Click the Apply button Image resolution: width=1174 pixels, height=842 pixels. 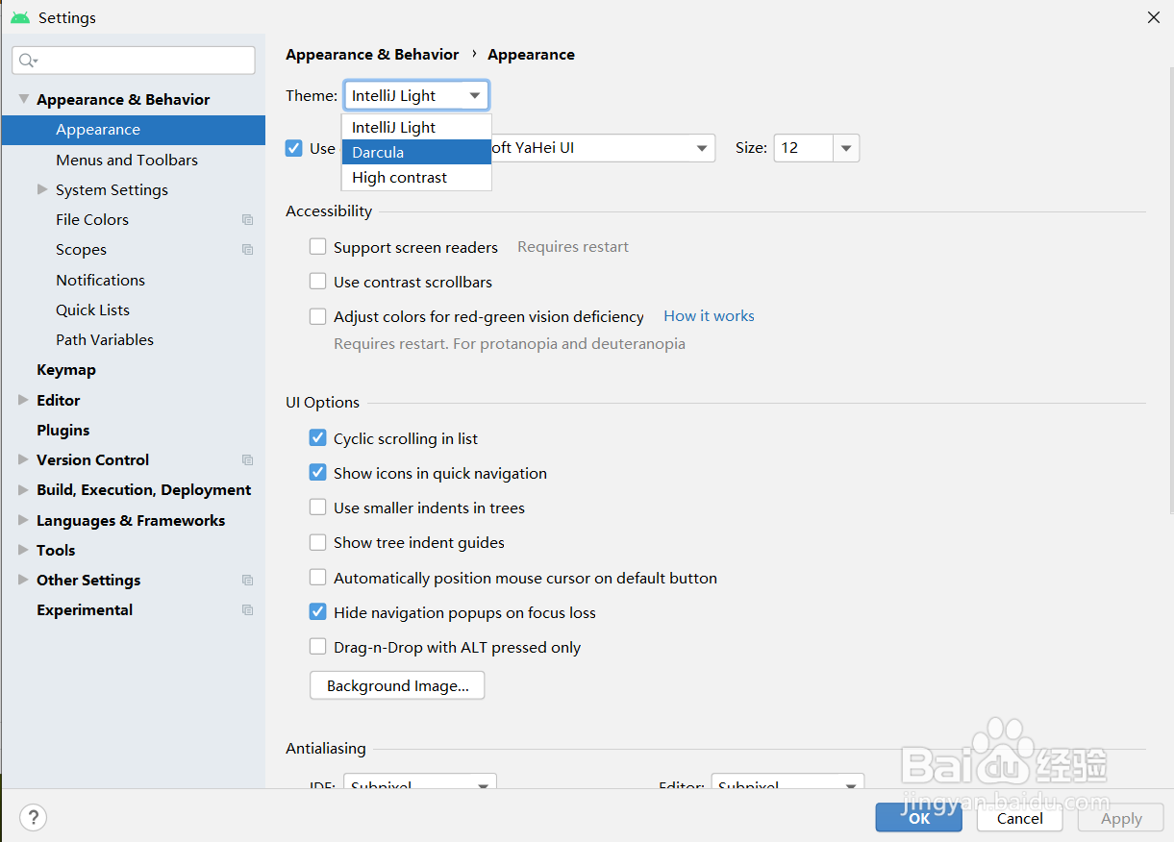(x=1121, y=818)
